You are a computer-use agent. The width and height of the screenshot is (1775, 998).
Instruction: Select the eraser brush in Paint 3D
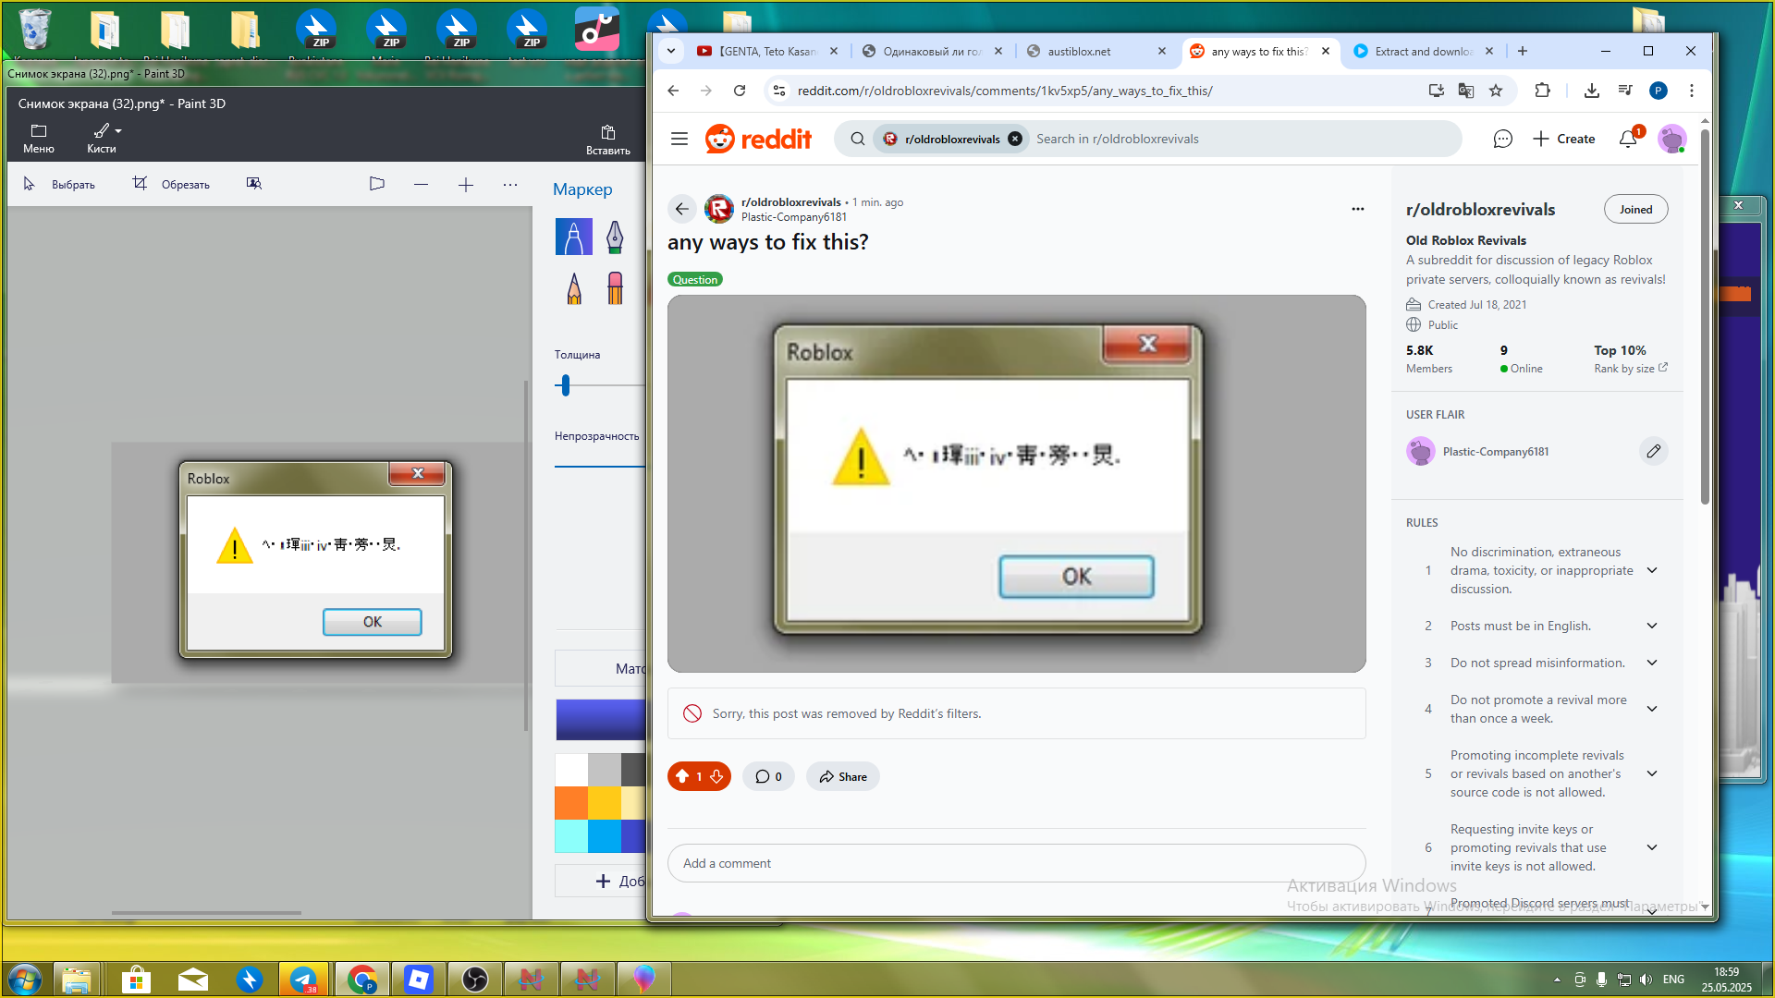615,288
